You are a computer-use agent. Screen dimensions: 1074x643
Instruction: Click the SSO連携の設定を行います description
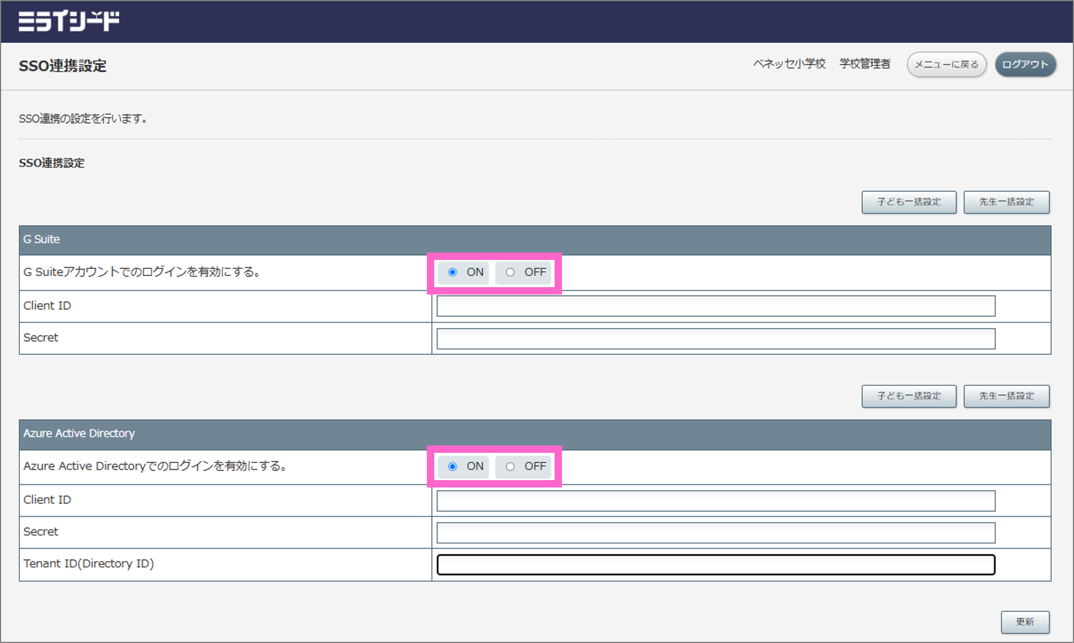pyautogui.click(x=83, y=119)
